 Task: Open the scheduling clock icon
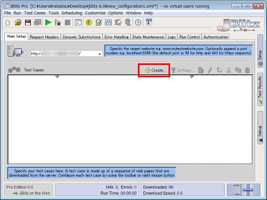tap(138, 22)
